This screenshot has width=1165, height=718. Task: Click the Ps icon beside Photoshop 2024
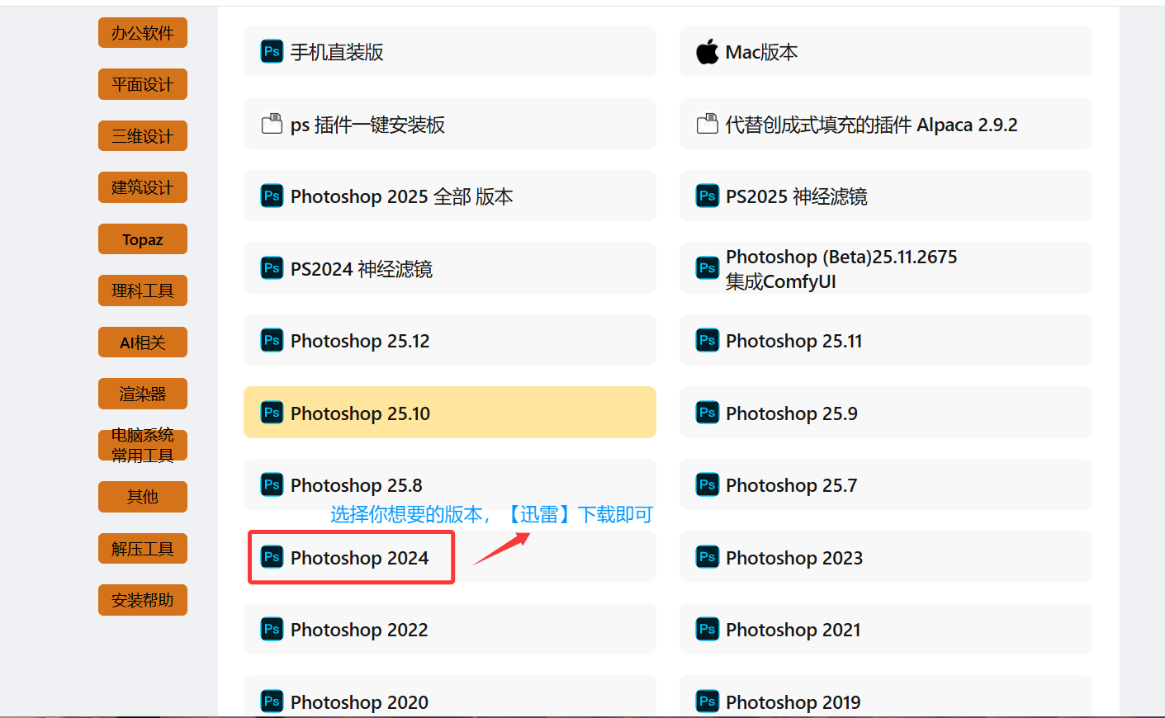pos(272,557)
